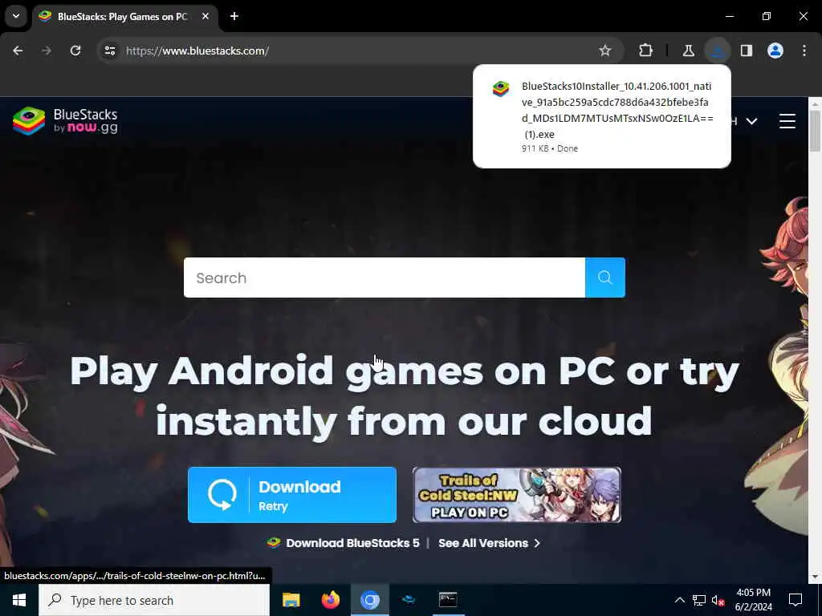This screenshot has height=616, width=822.
Task: Open the command prompt taskbar icon
Action: 448,600
